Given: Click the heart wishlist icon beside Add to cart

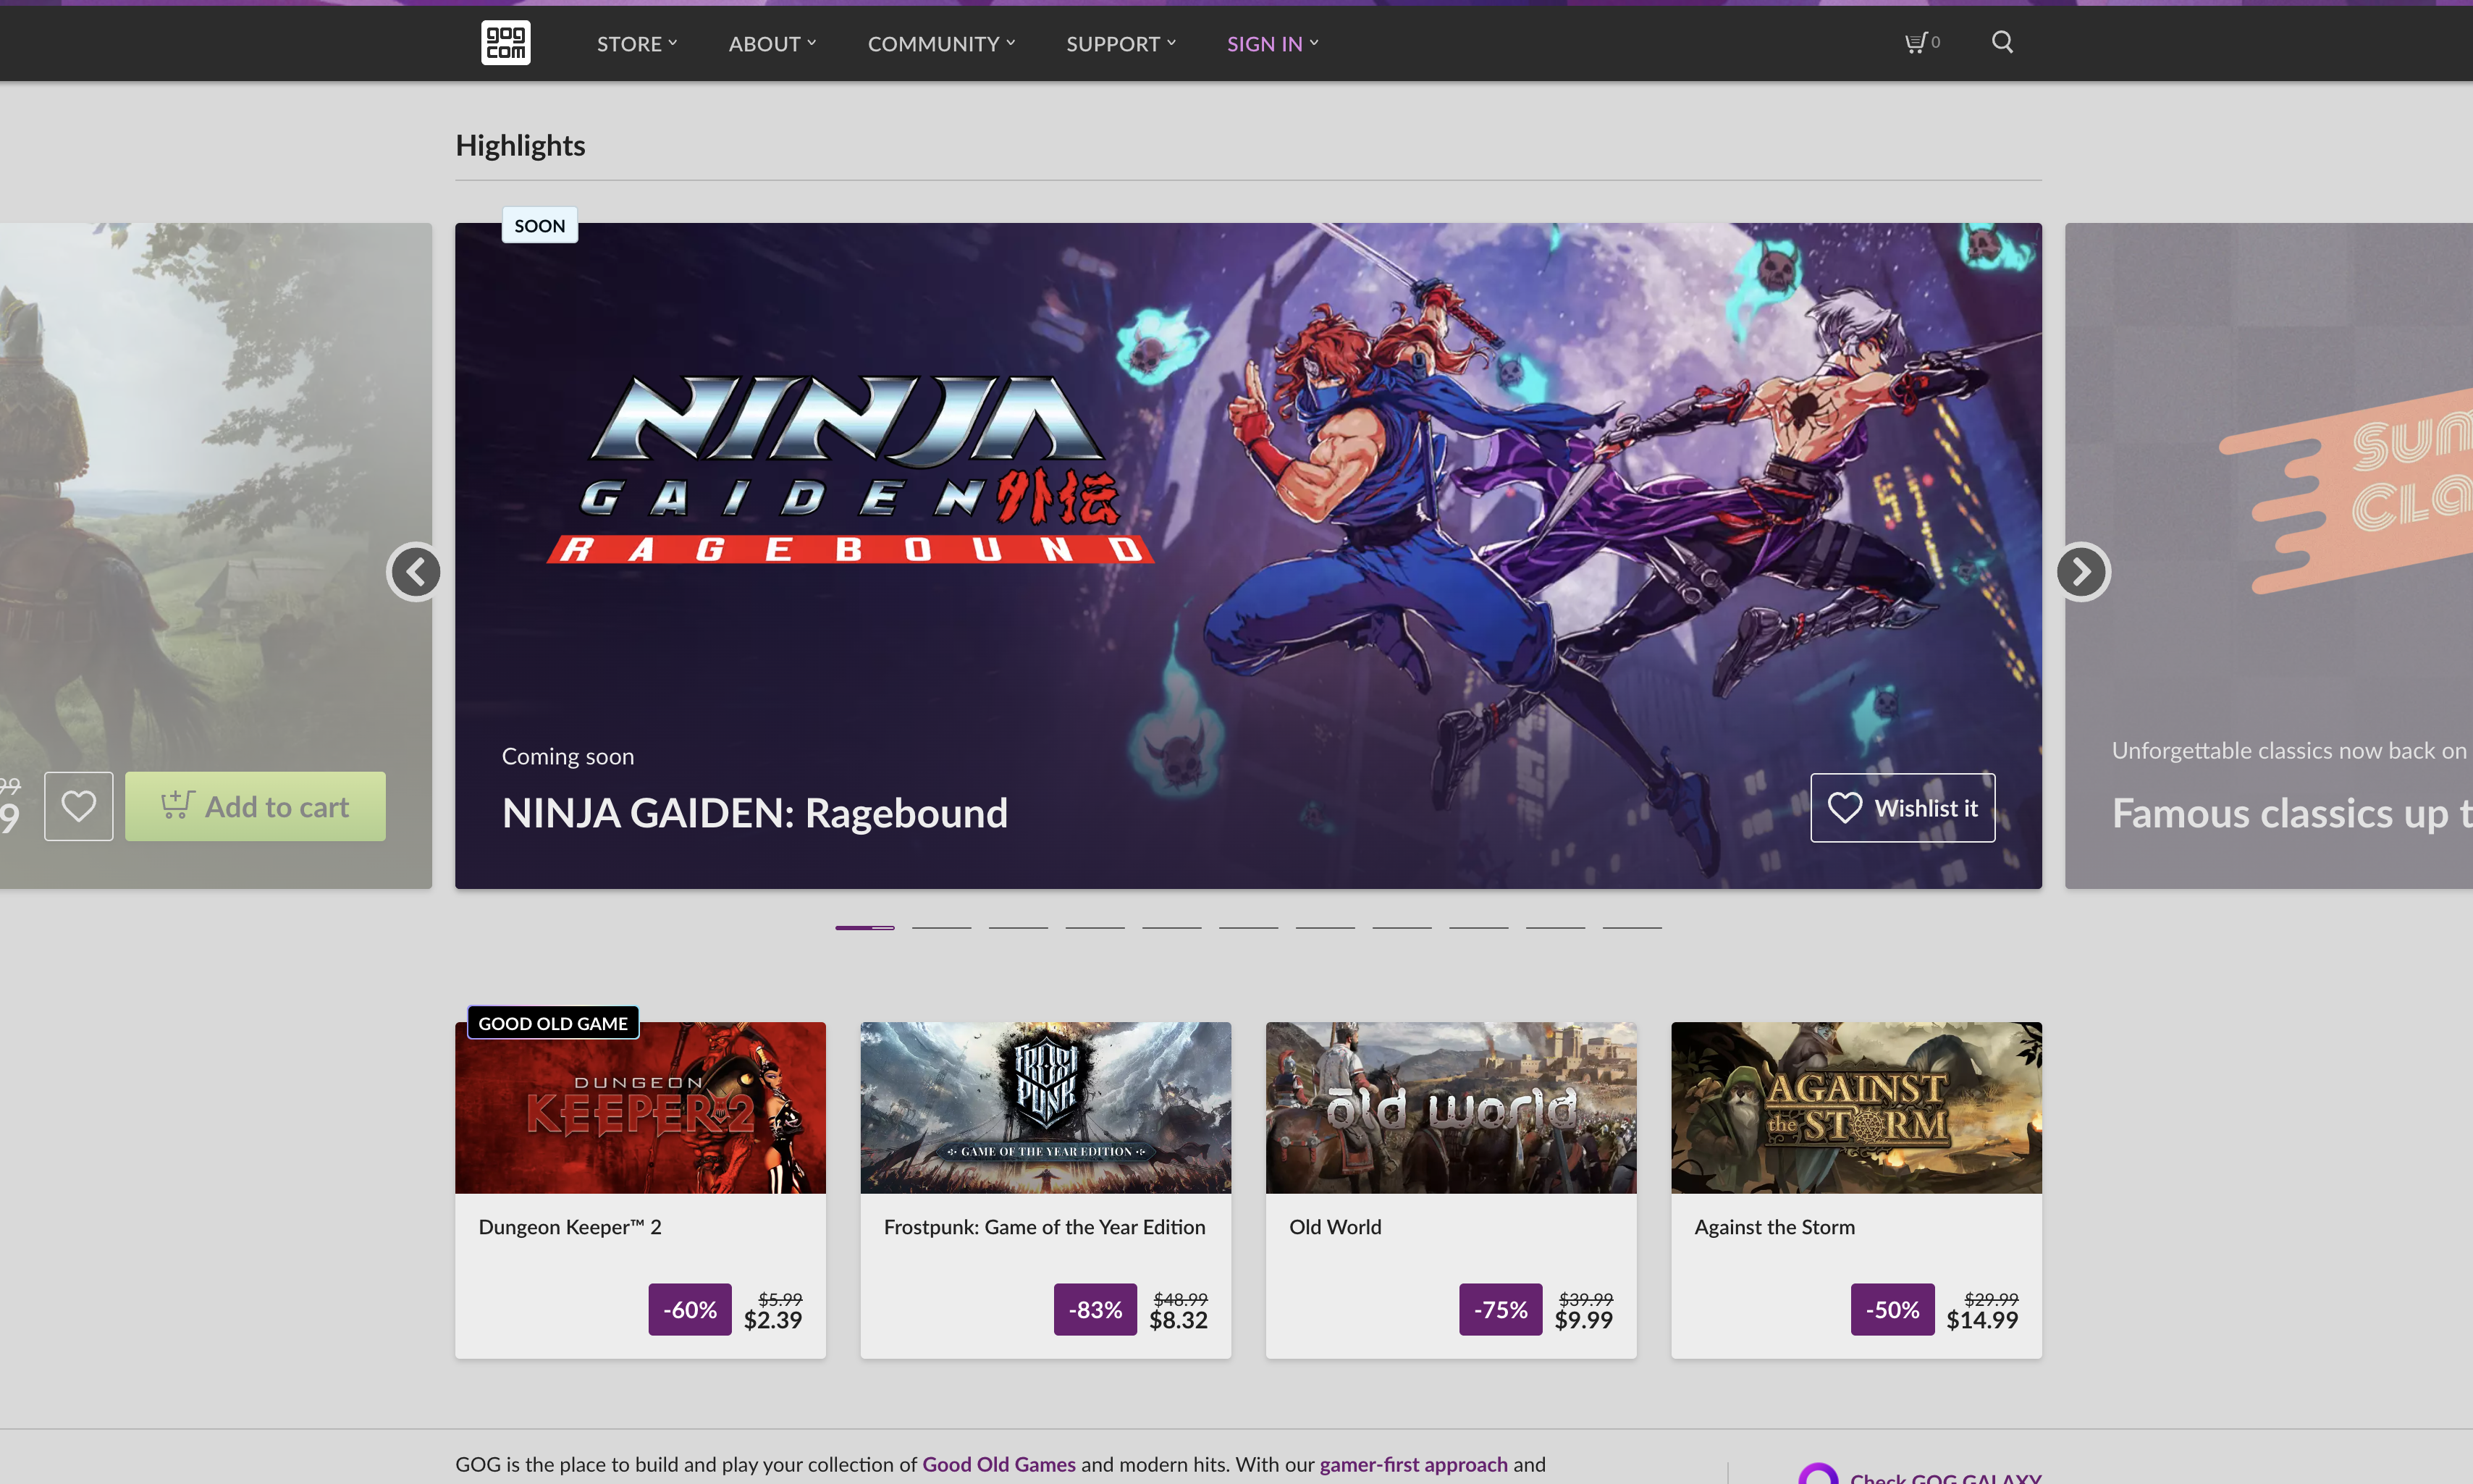Looking at the screenshot, I should coord(79,806).
